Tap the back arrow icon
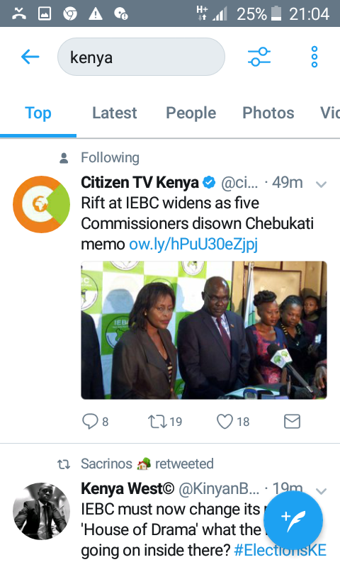Image resolution: width=340 pixels, height=567 pixels. click(x=30, y=57)
